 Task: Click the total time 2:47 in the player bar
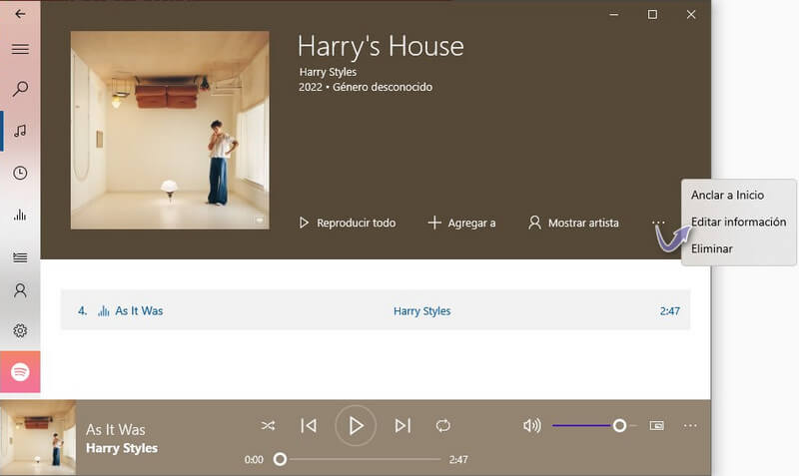coord(458,460)
